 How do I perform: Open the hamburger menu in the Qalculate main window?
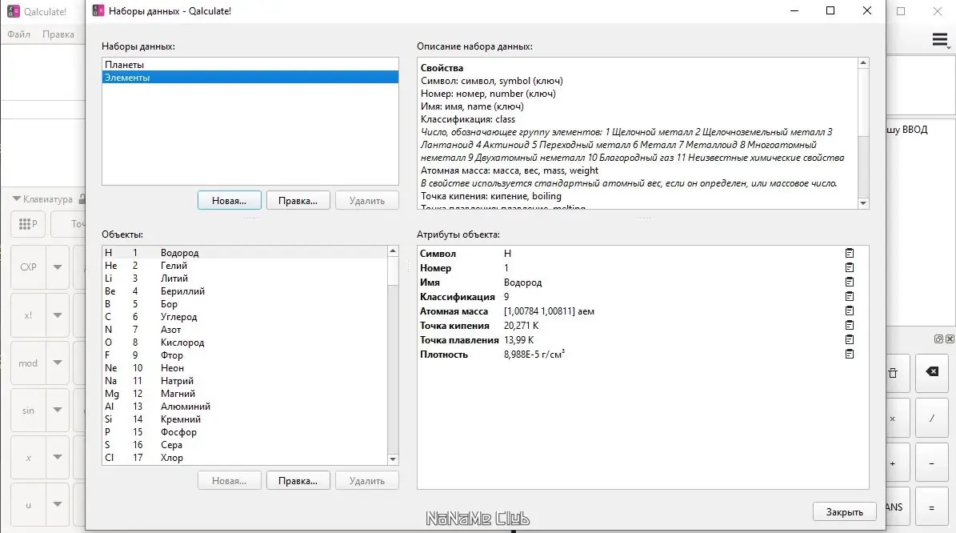pyautogui.click(x=940, y=40)
